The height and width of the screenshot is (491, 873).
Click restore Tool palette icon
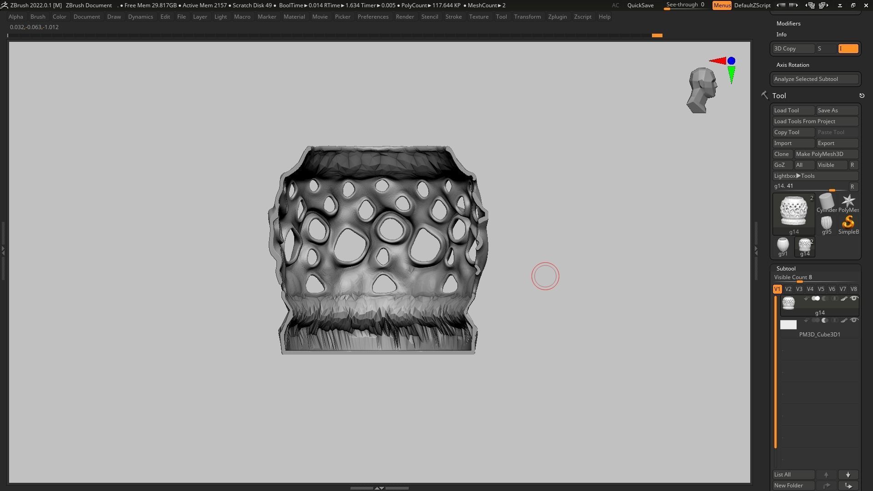[x=862, y=96]
